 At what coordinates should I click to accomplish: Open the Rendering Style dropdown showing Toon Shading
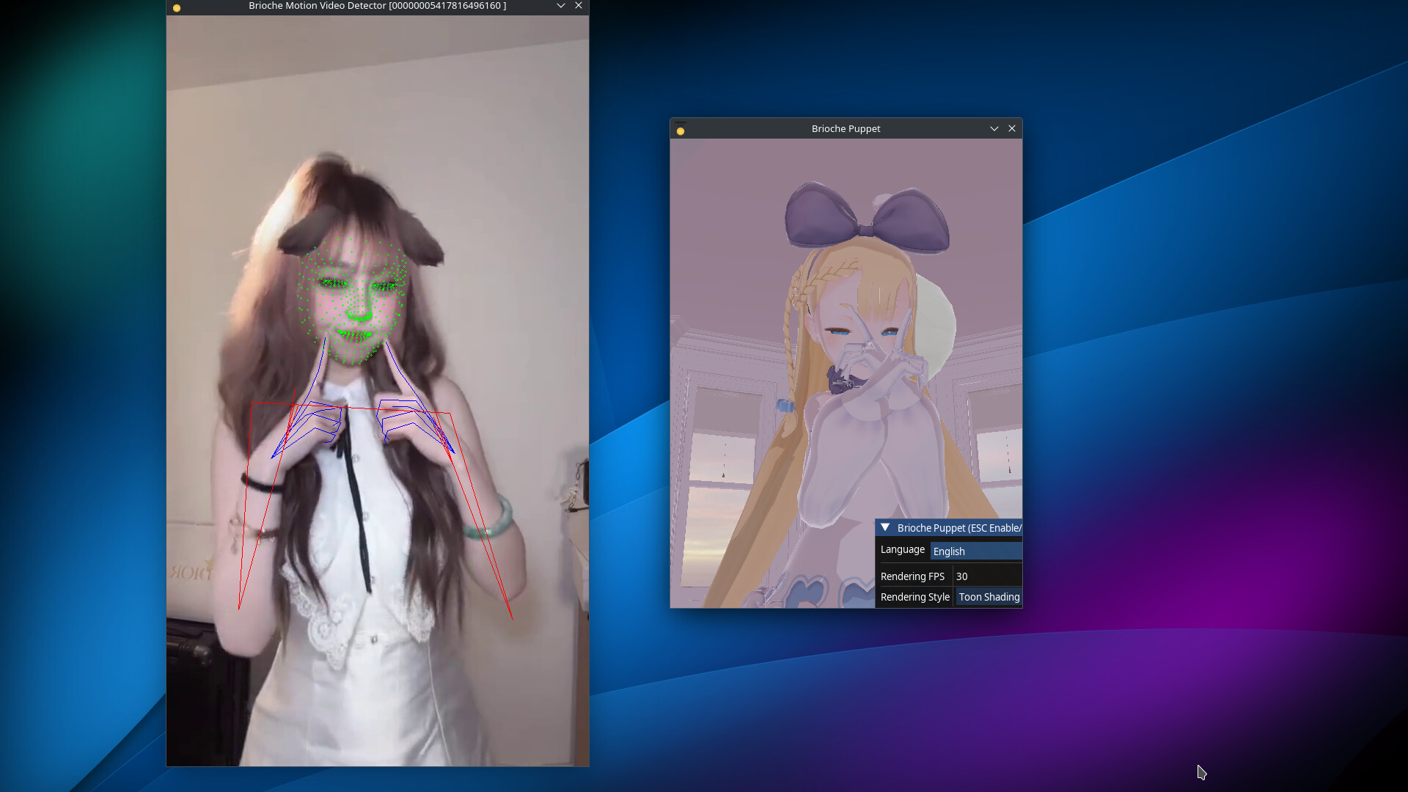point(989,597)
